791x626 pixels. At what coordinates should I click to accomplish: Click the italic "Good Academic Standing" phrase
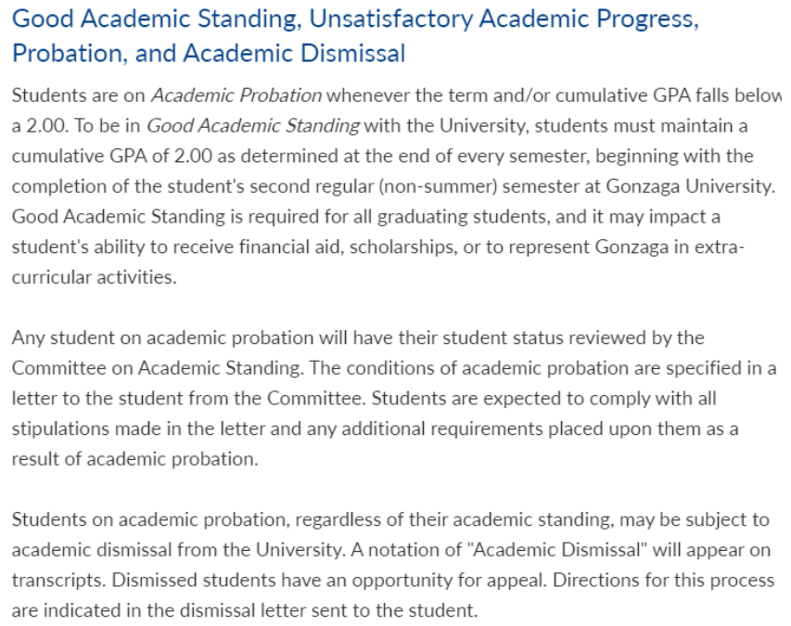click(x=253, y=125)
